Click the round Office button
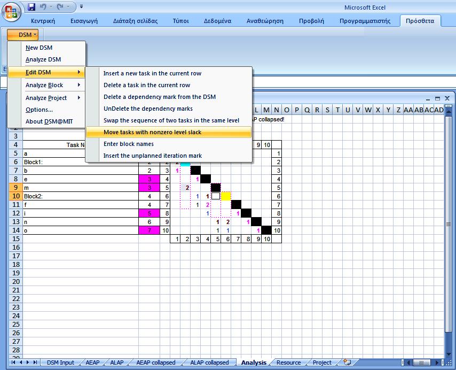The height and width of the screenshot is (370, 456). (11, 12)
